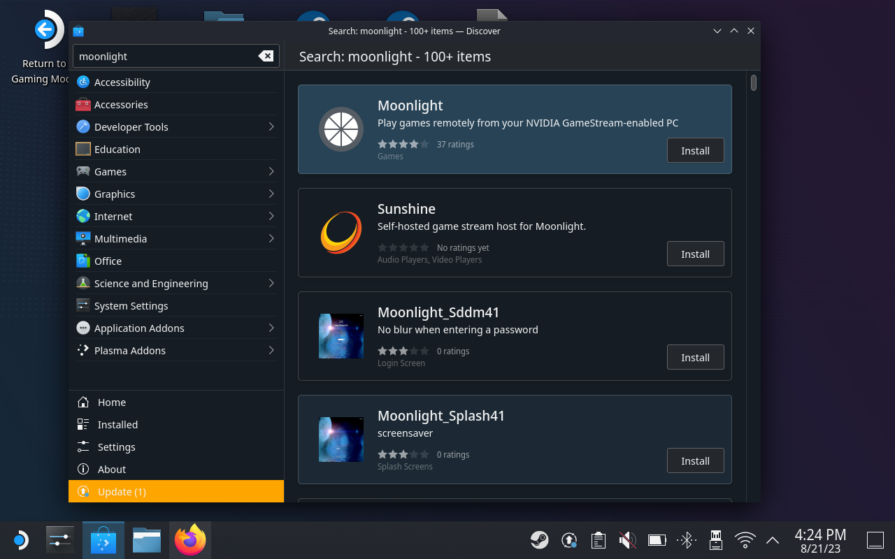The image size is (895, 559).
Task: Clear the moonlight search text
Action: click(266, 57)
